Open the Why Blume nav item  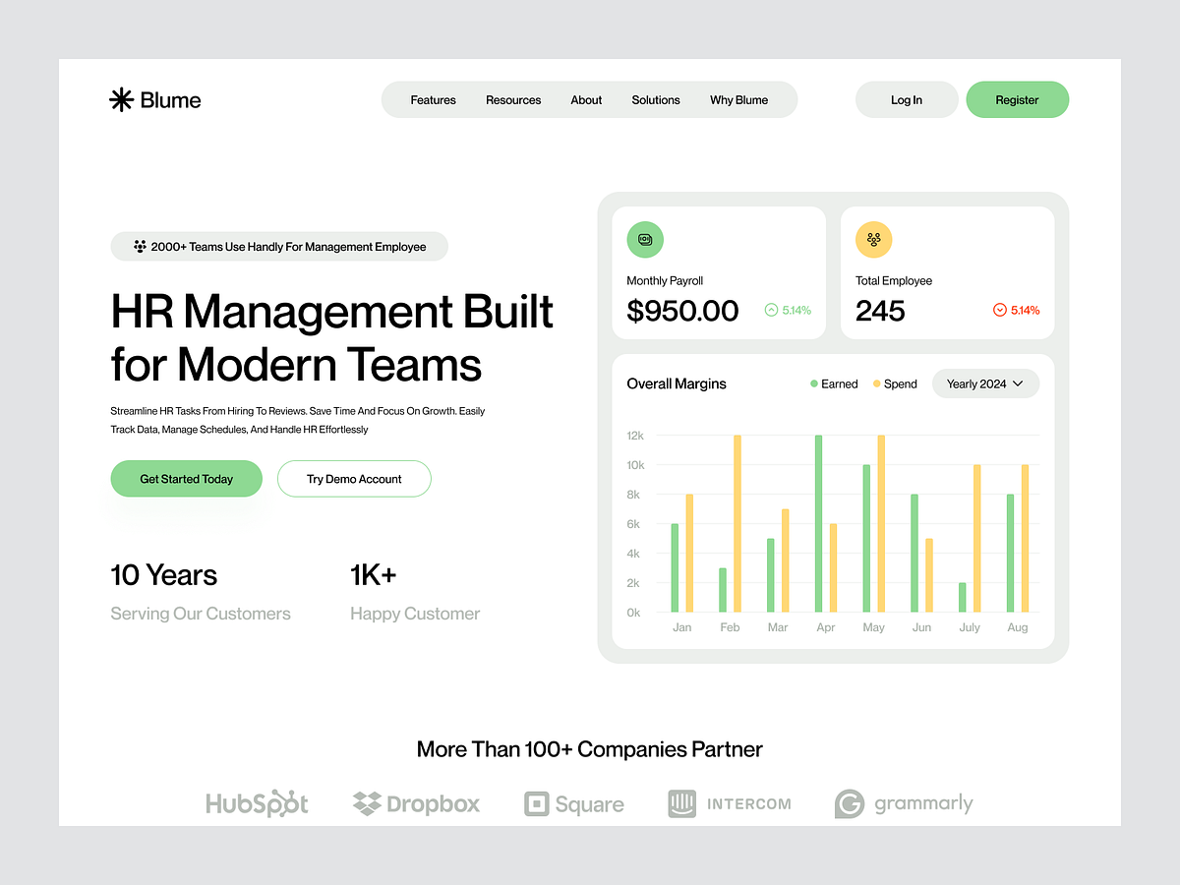739,100
